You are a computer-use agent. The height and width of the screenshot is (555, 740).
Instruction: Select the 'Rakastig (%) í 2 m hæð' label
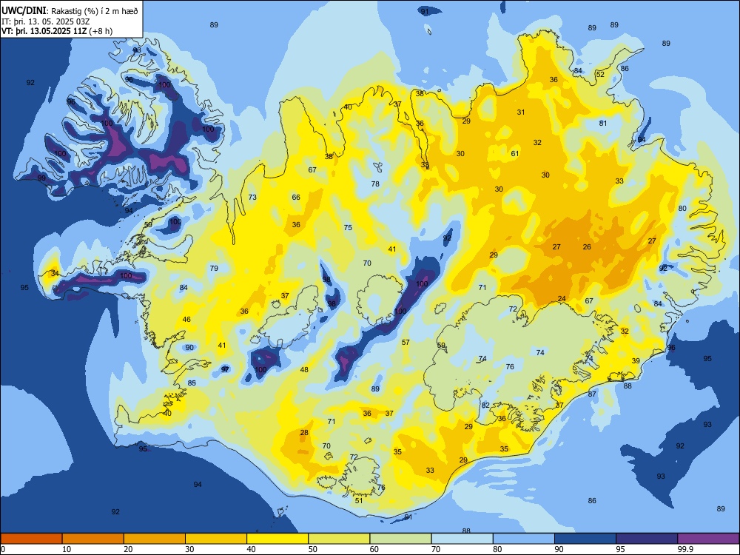coord(95,11)
